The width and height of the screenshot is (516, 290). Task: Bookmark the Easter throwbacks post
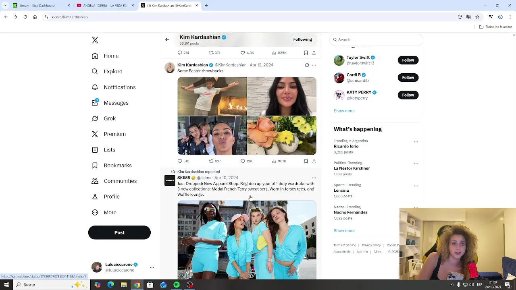(x=306, y=161)
